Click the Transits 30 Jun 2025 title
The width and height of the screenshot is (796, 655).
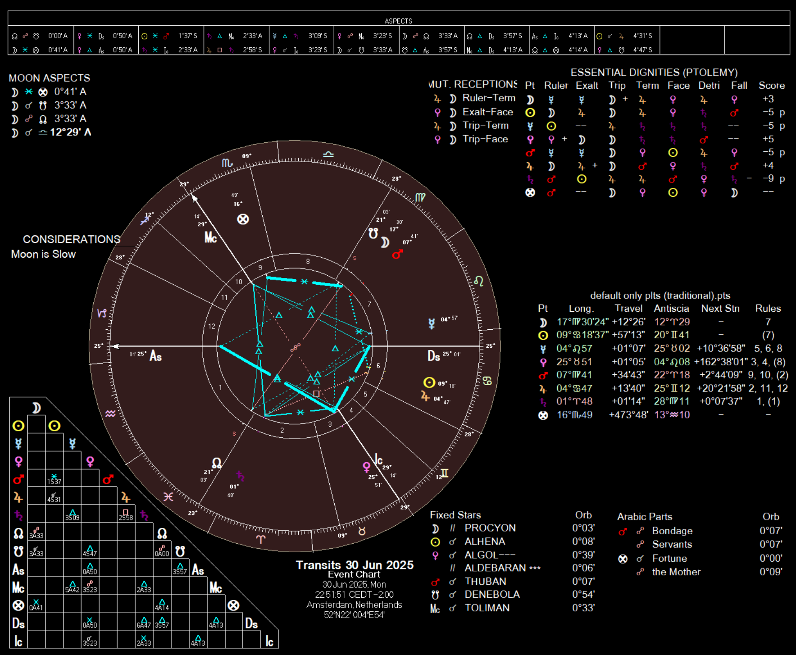pos(355,565)
